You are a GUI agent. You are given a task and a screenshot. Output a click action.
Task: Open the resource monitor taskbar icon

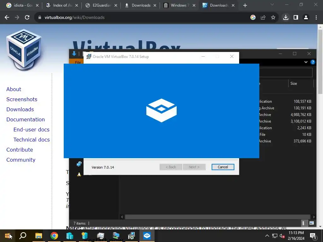(x=101, y=236)
